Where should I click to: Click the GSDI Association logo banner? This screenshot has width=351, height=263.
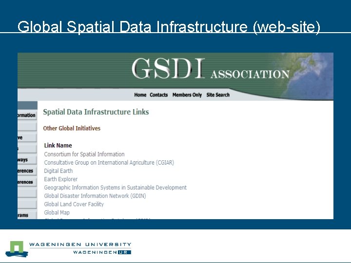(211, 69)
